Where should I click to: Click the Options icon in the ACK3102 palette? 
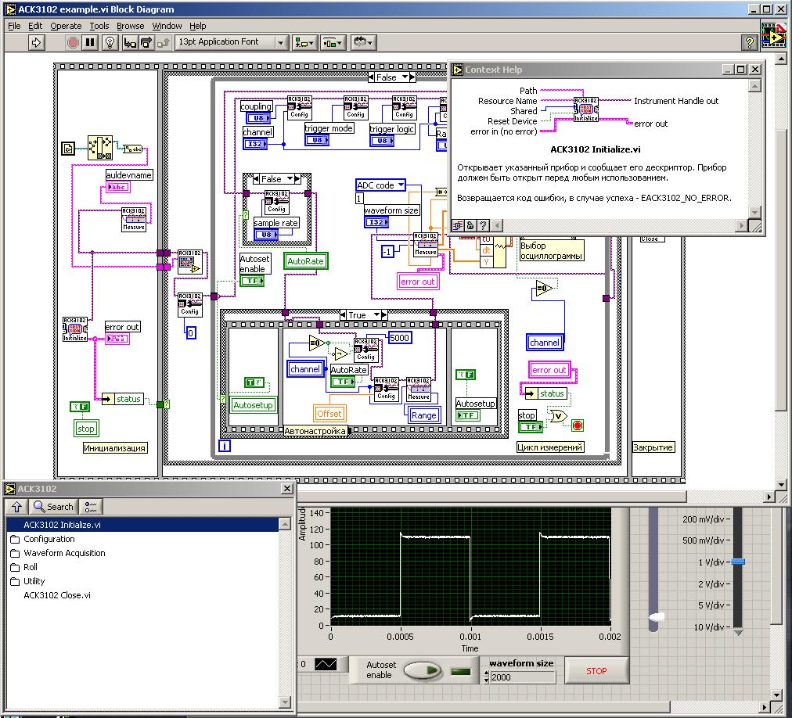(x=91, y=507)
